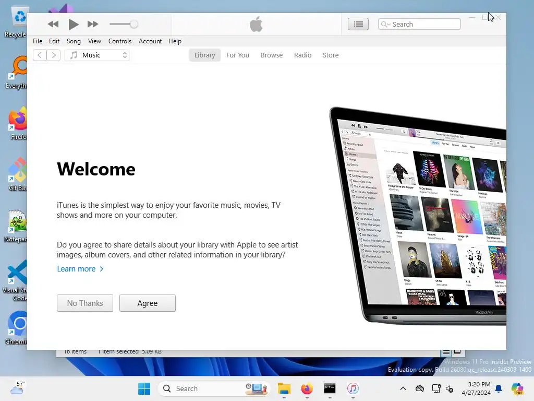Screen dimensions: 534x401
Task: Open the Firefox desktop shortcut
Action: click(x=17, y=123)
